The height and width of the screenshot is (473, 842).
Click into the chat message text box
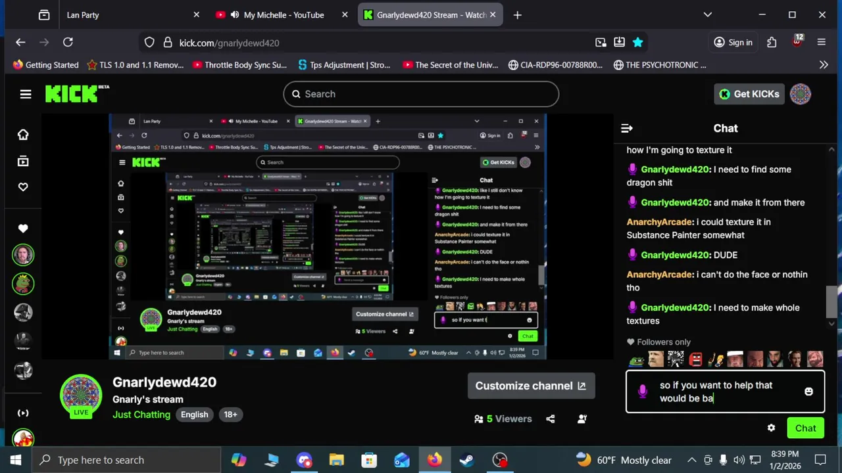725,392
